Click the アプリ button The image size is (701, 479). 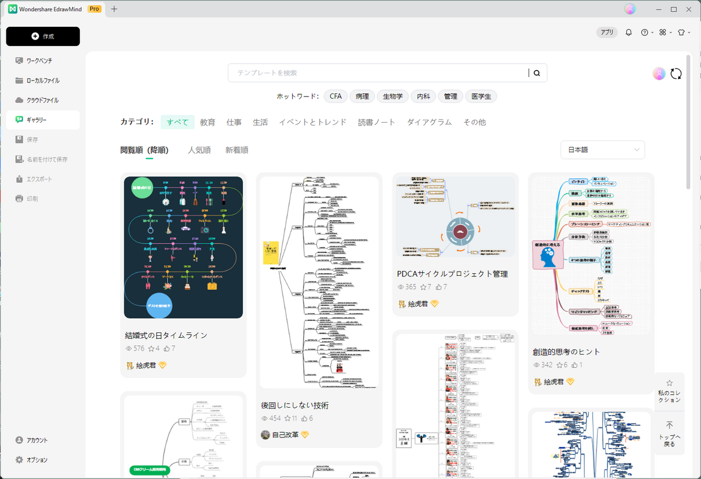(607, 32)
